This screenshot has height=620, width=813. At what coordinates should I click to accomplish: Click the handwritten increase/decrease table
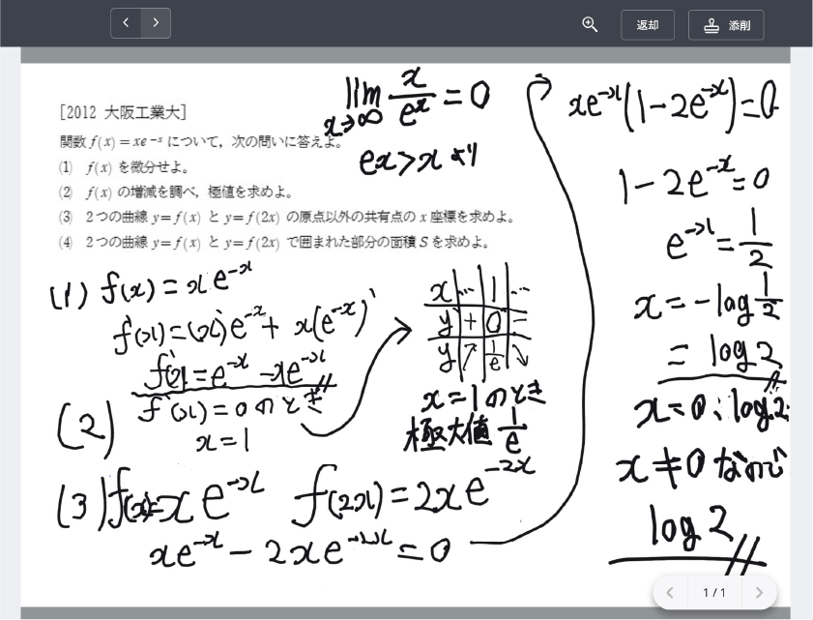click(x=479, y=324)
